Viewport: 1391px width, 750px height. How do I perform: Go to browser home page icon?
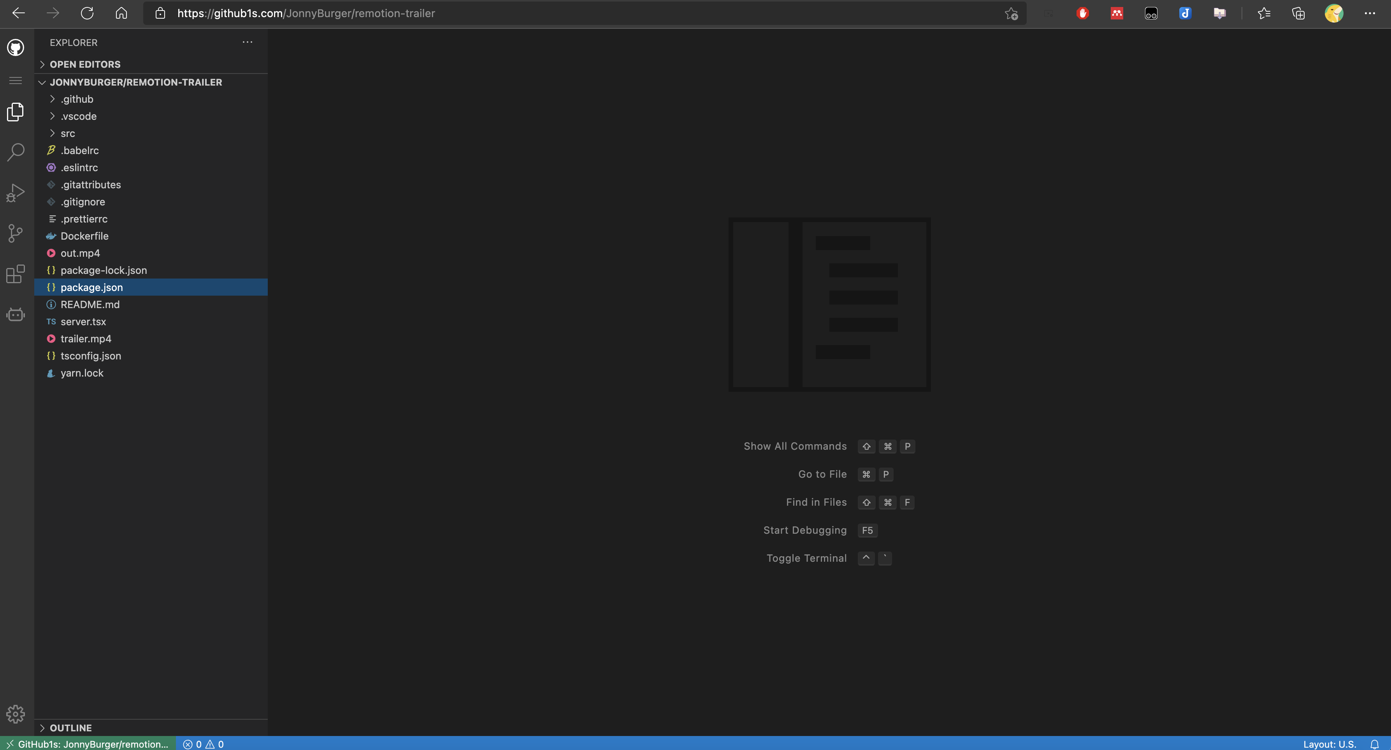(x=121, y=13)
